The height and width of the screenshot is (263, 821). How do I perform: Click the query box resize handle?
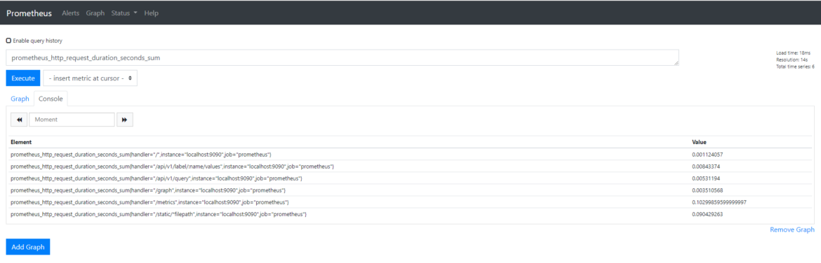[676, 63]
